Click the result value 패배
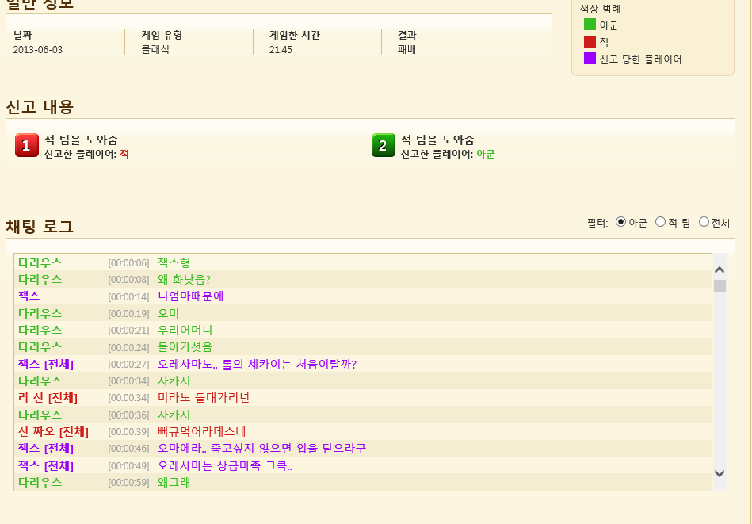Image resolution: width=752 pixels, height=524 pixels. pos(407,49)
